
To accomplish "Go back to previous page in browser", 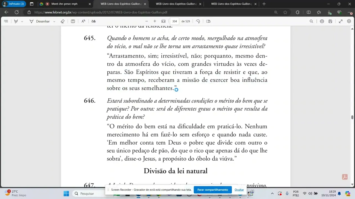I will [x=6, y=12].
